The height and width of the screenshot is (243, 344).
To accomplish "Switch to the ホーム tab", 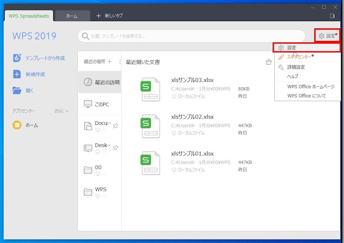I will [x=72, y=16].
